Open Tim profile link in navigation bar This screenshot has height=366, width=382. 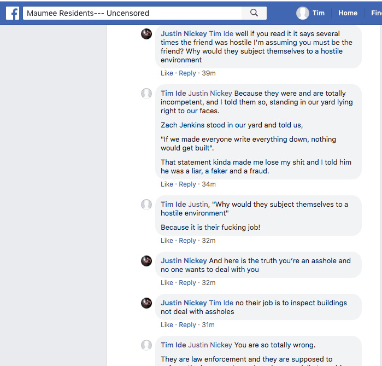(x=319, y=13)
